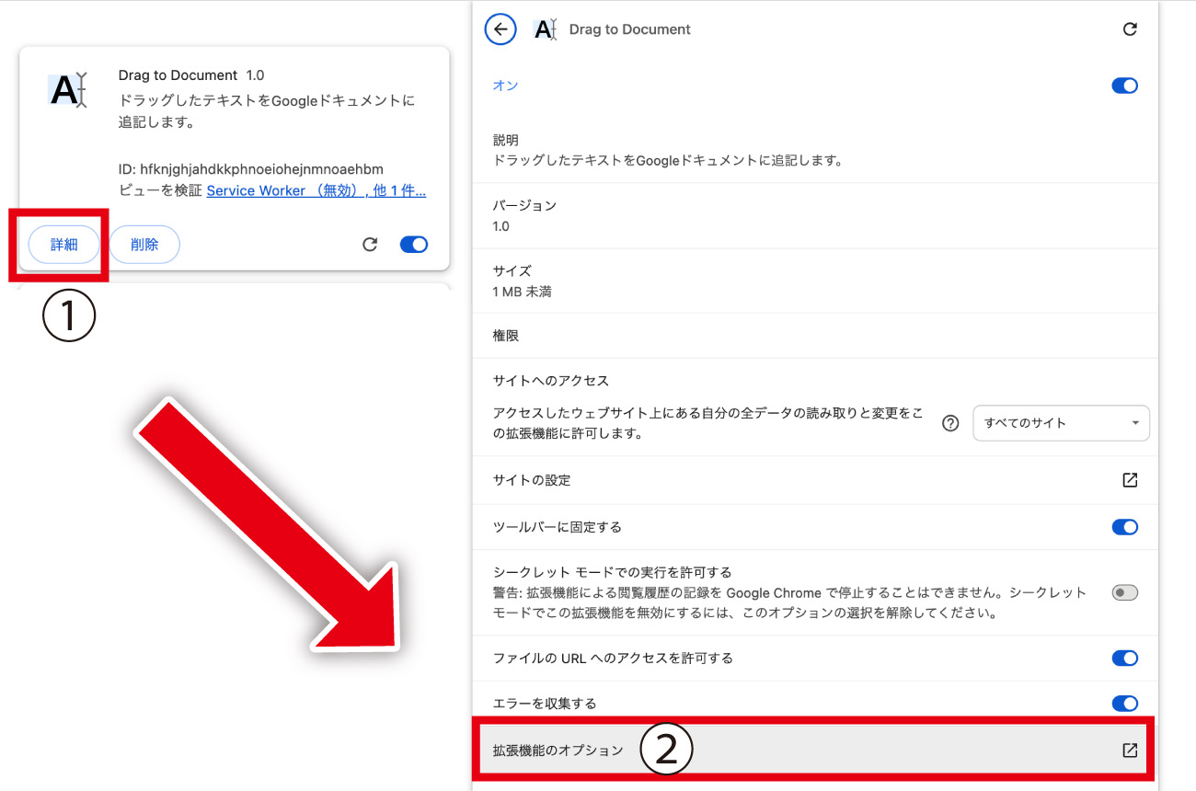Click the Drag to Document icon on card
The image size is (1196, 791).
[67, 89]
